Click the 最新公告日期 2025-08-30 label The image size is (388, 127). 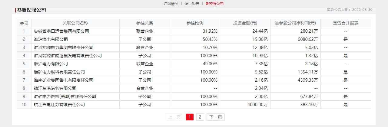pyautogui.click(x=349, y=10)
